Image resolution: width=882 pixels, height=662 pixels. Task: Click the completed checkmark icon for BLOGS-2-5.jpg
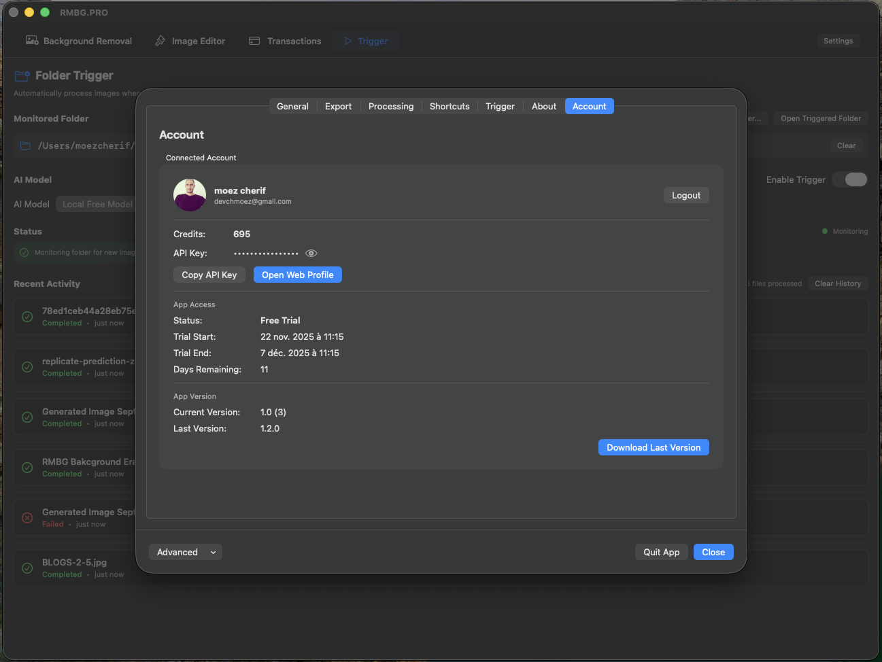(27, 568)
